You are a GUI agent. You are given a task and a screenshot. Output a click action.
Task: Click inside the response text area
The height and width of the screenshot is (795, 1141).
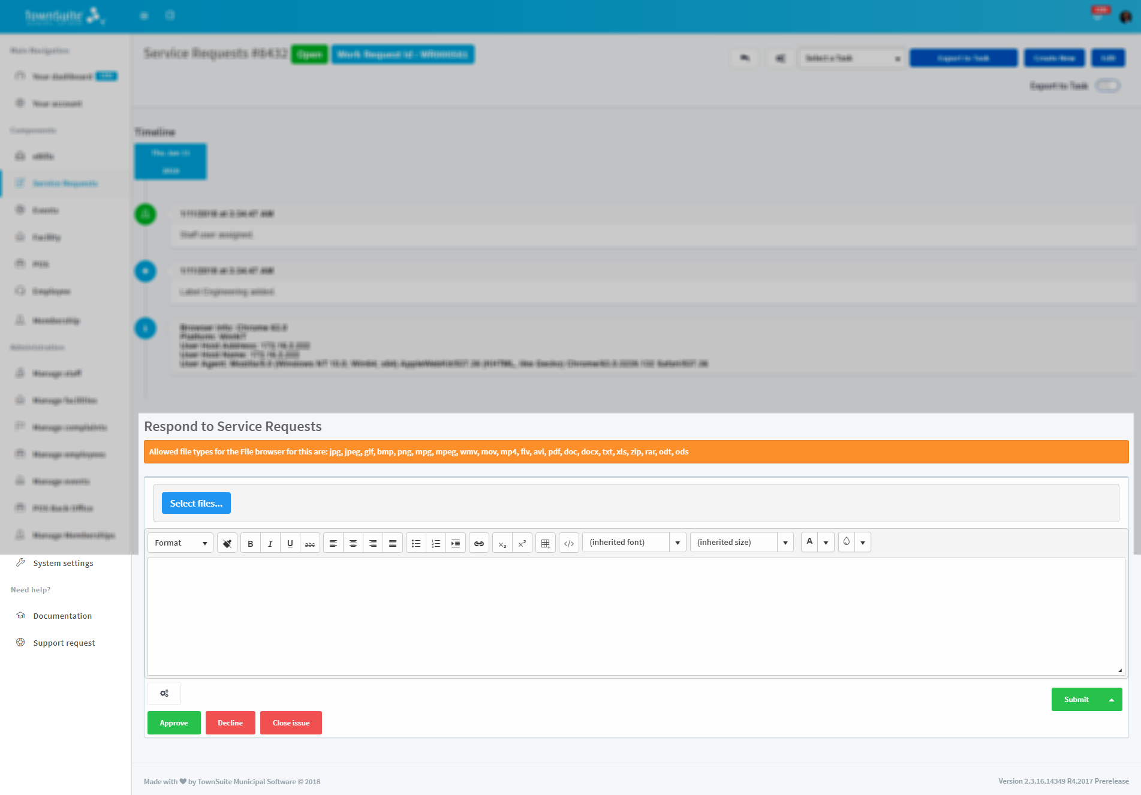click(x=636, y=615)
